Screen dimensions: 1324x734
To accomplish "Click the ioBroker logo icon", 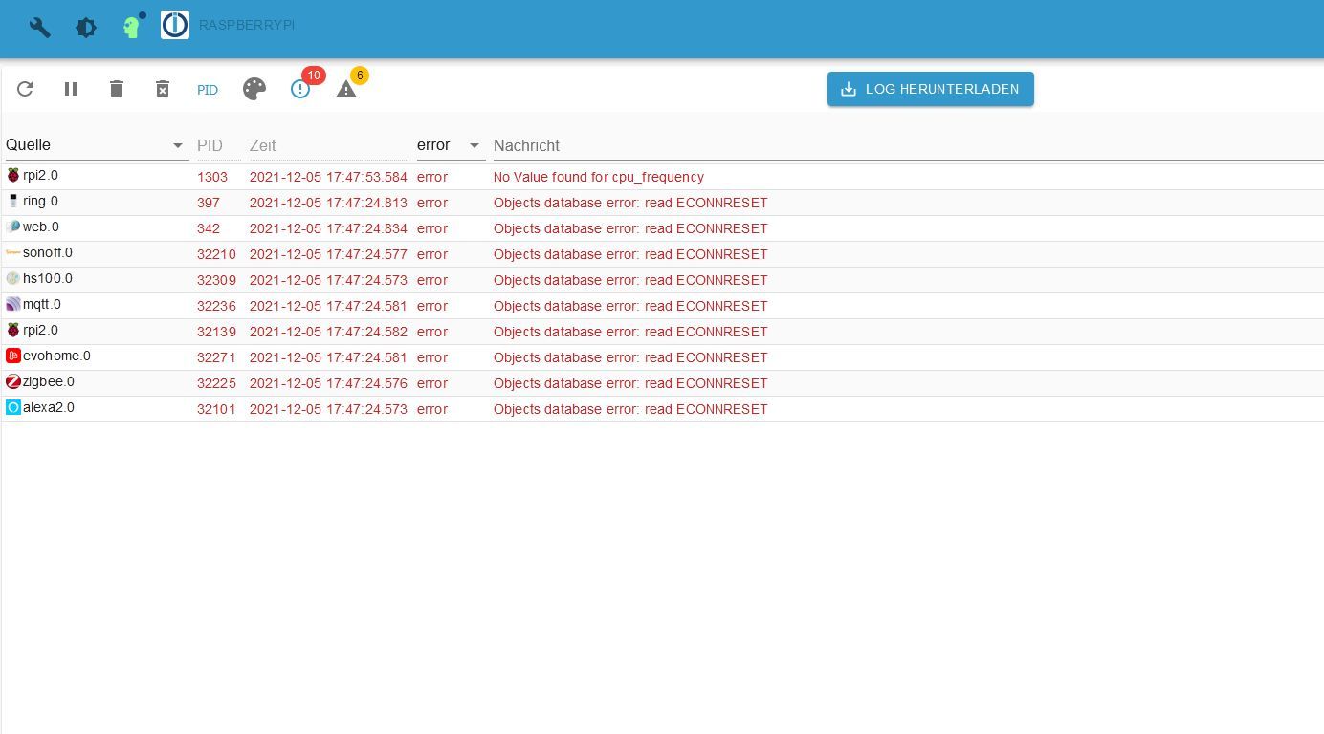I will coord(175,25).
